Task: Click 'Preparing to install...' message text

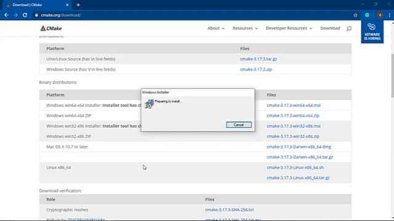Action: click(x=168, y=101)
